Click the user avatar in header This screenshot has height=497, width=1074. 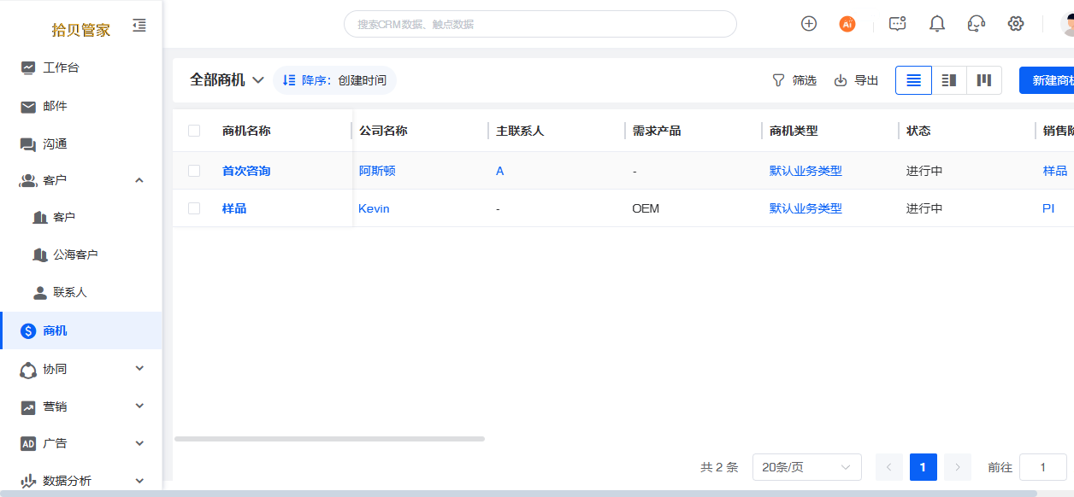tap(1067, 24)
